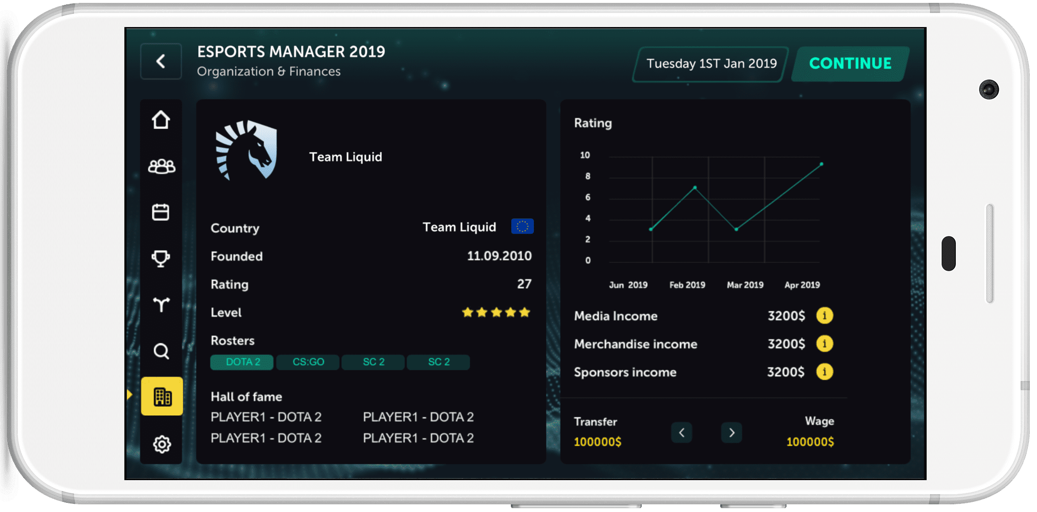This screenshot has width=1037, height=512.
Task: Select the second SC 2 roster tab
Action: (438, 362)
